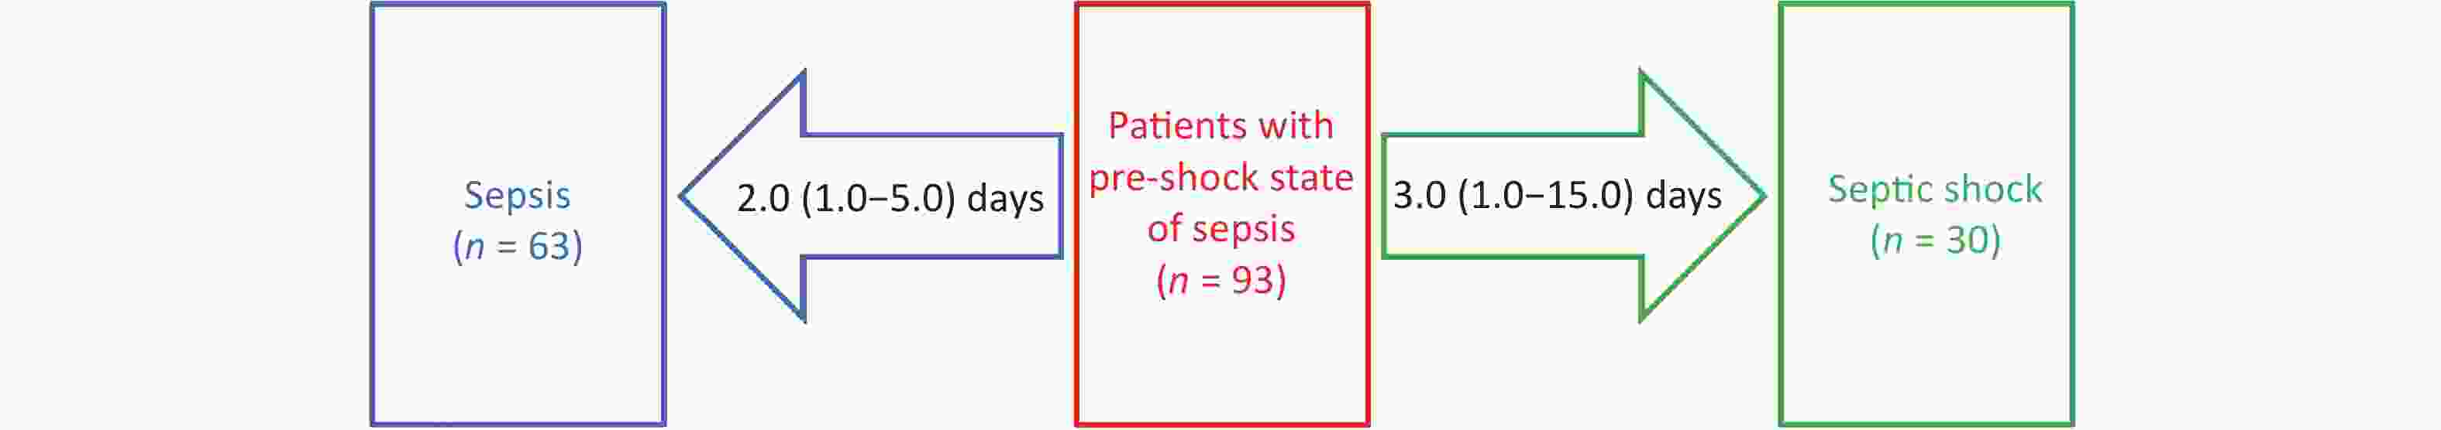This screenshot has height=430, width=2441.
Task: Click the '2.0' median value in left arrow
Action: point(763,199)
